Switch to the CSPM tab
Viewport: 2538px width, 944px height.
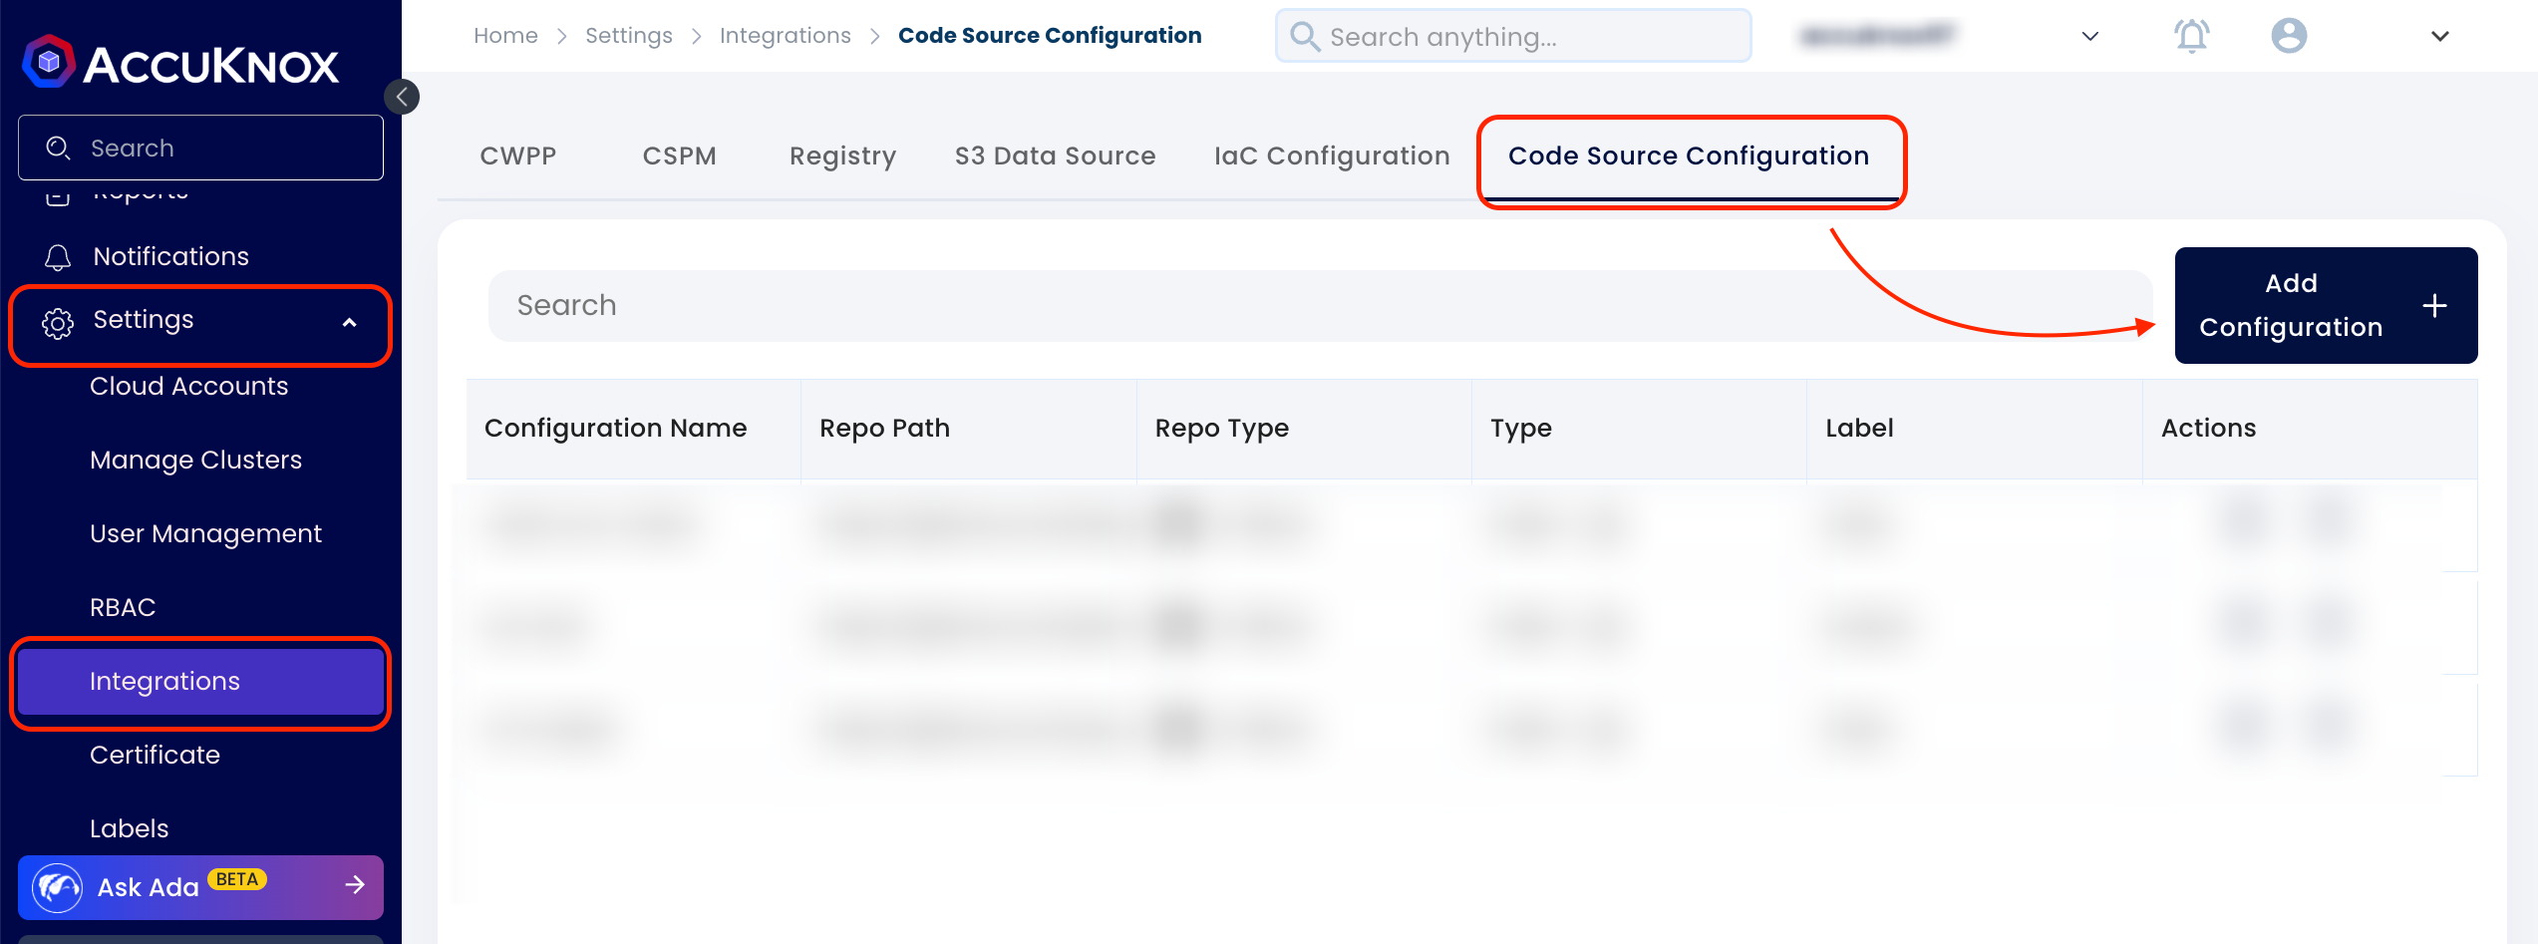pyautogui.click(x=680, y=156)
